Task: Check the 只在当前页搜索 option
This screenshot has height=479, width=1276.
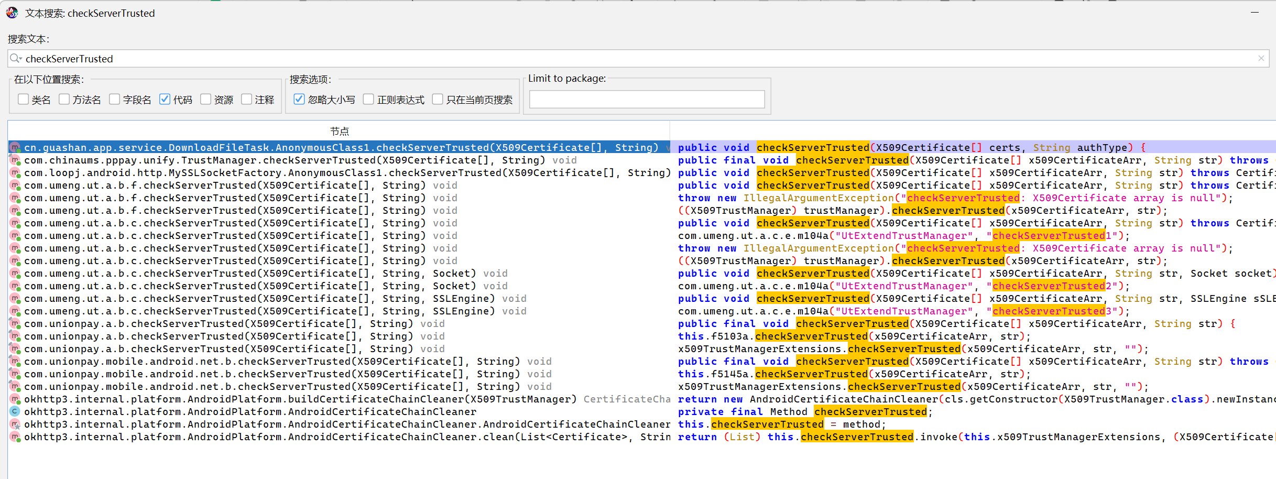Action: point(438,99)
